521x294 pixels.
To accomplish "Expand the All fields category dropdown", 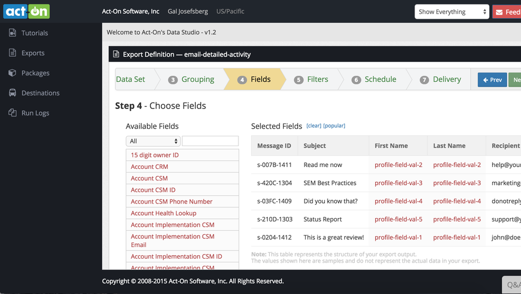I will click(x=153, y=141).
